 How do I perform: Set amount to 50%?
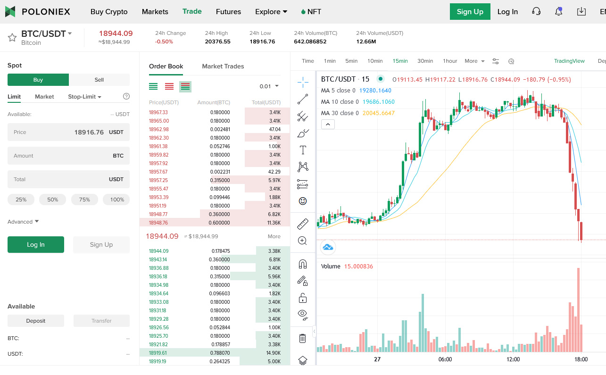click(52, 200)
